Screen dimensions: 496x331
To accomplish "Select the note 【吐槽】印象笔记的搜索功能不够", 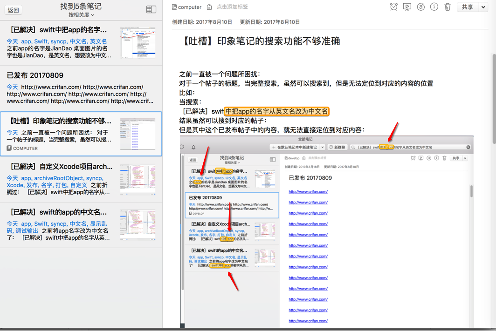I will (81, 134).
